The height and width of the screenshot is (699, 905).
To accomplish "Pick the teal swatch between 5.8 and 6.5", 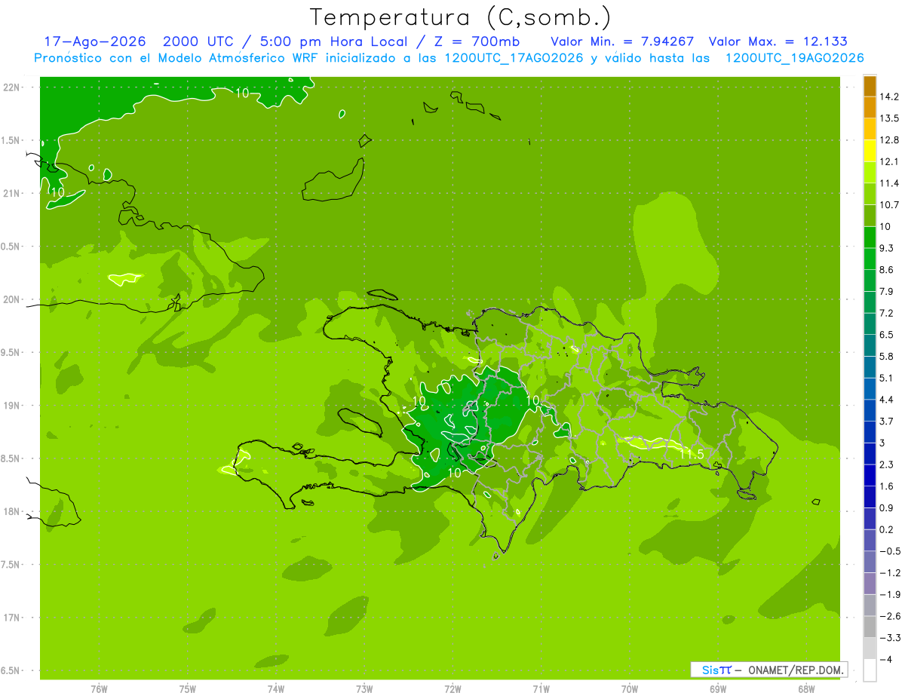I will point(870,345).
